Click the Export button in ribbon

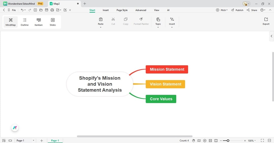(266, 21)
